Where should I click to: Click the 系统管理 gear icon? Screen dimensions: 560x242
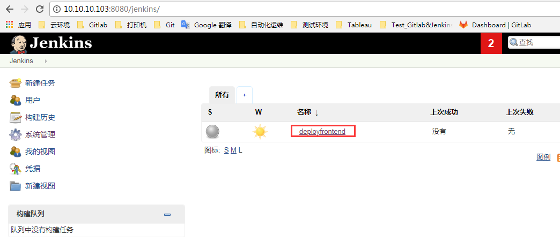[x=16, y=135]
